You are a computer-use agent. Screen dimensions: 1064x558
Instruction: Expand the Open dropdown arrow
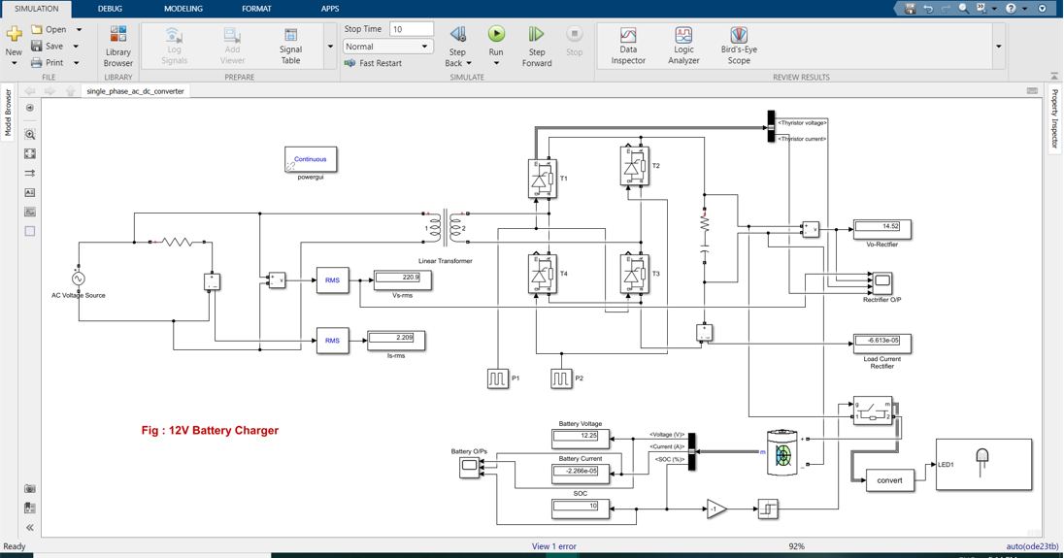(79, 30)
